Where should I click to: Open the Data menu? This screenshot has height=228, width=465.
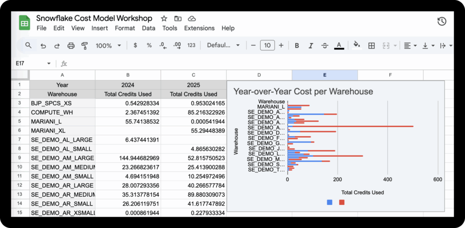point(148,28)
